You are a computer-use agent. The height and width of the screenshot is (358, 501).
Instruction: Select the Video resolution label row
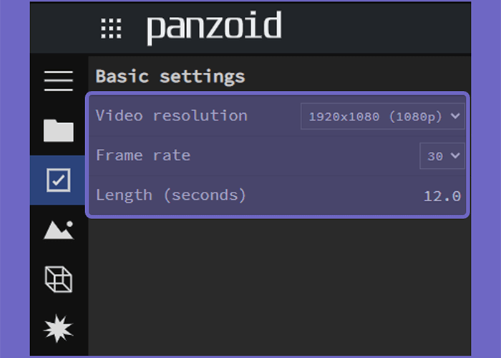click(x=277, y=116)
